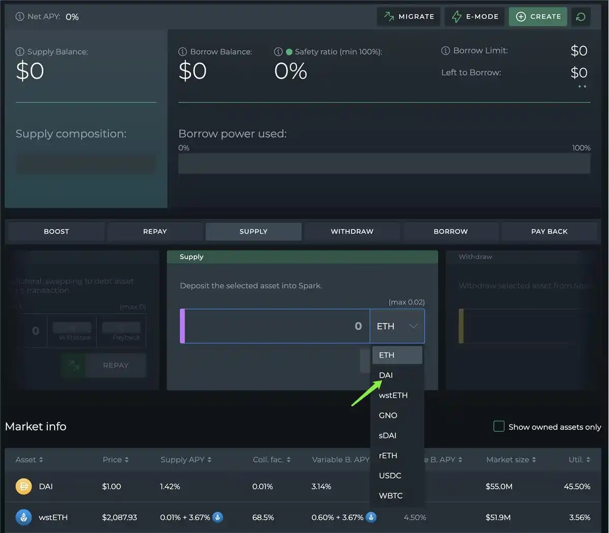Click the Supply Balance info icon
The image size is (609, 533).
coord(20,52)
